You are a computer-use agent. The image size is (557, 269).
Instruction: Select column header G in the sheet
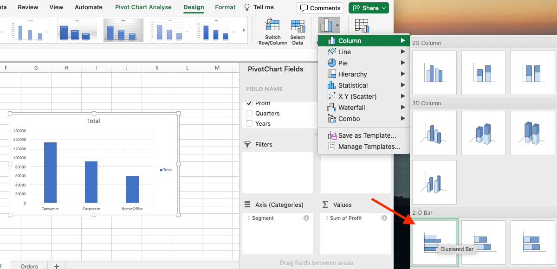point(36,68)
